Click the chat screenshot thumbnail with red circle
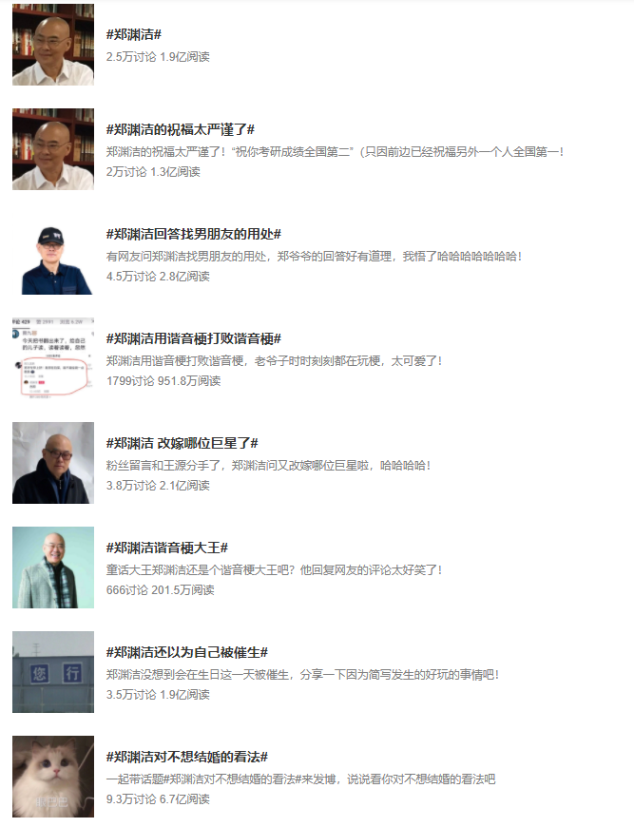This screenshot has height=827, width=634. (x=53, y=358)
